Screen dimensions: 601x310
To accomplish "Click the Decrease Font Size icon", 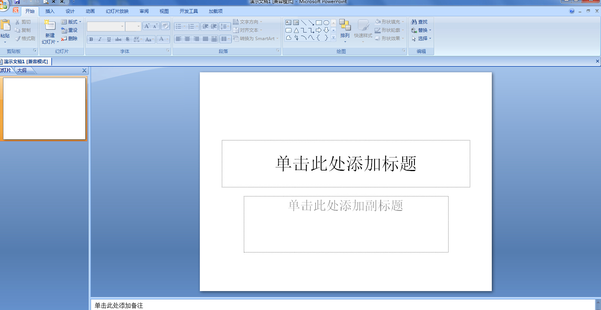I will coord(155,26).
